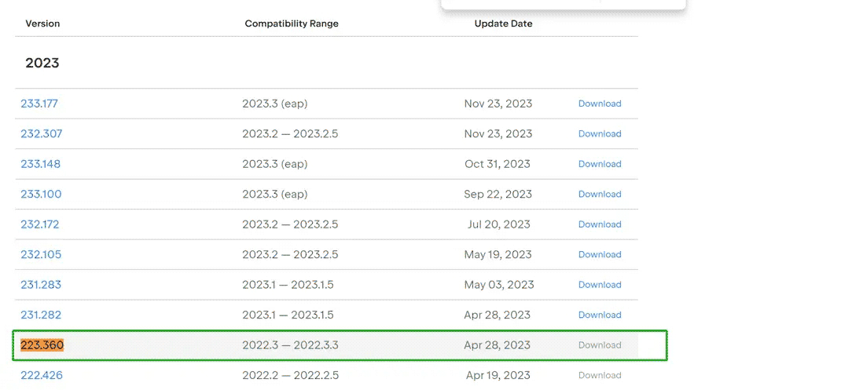Open version 231.283 link
This screenshot has height=390, width=863.
pyautogui.click(x=41, y=285)
